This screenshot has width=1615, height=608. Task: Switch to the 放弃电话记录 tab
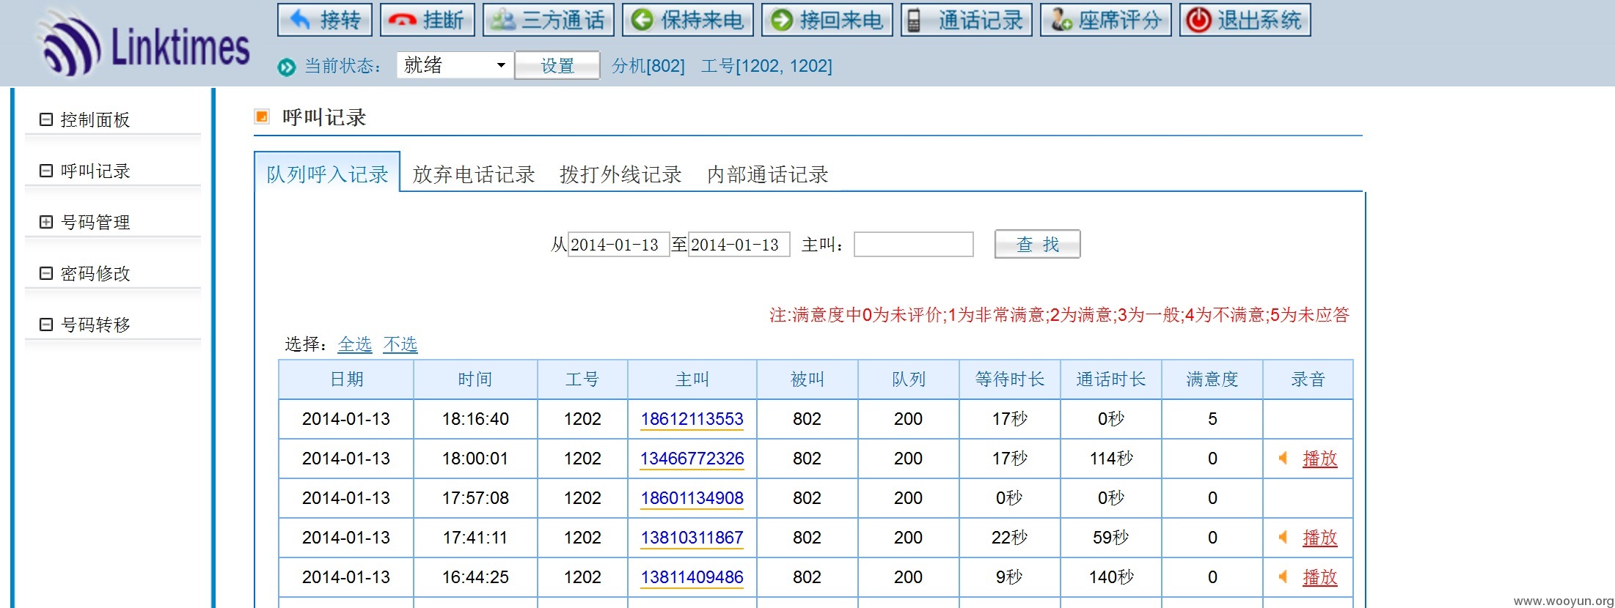pos(474,174)
